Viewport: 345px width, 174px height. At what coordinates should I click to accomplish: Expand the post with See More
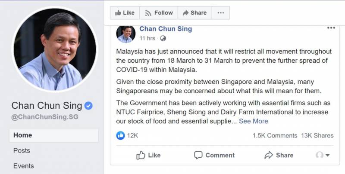(x=254, y=121)
